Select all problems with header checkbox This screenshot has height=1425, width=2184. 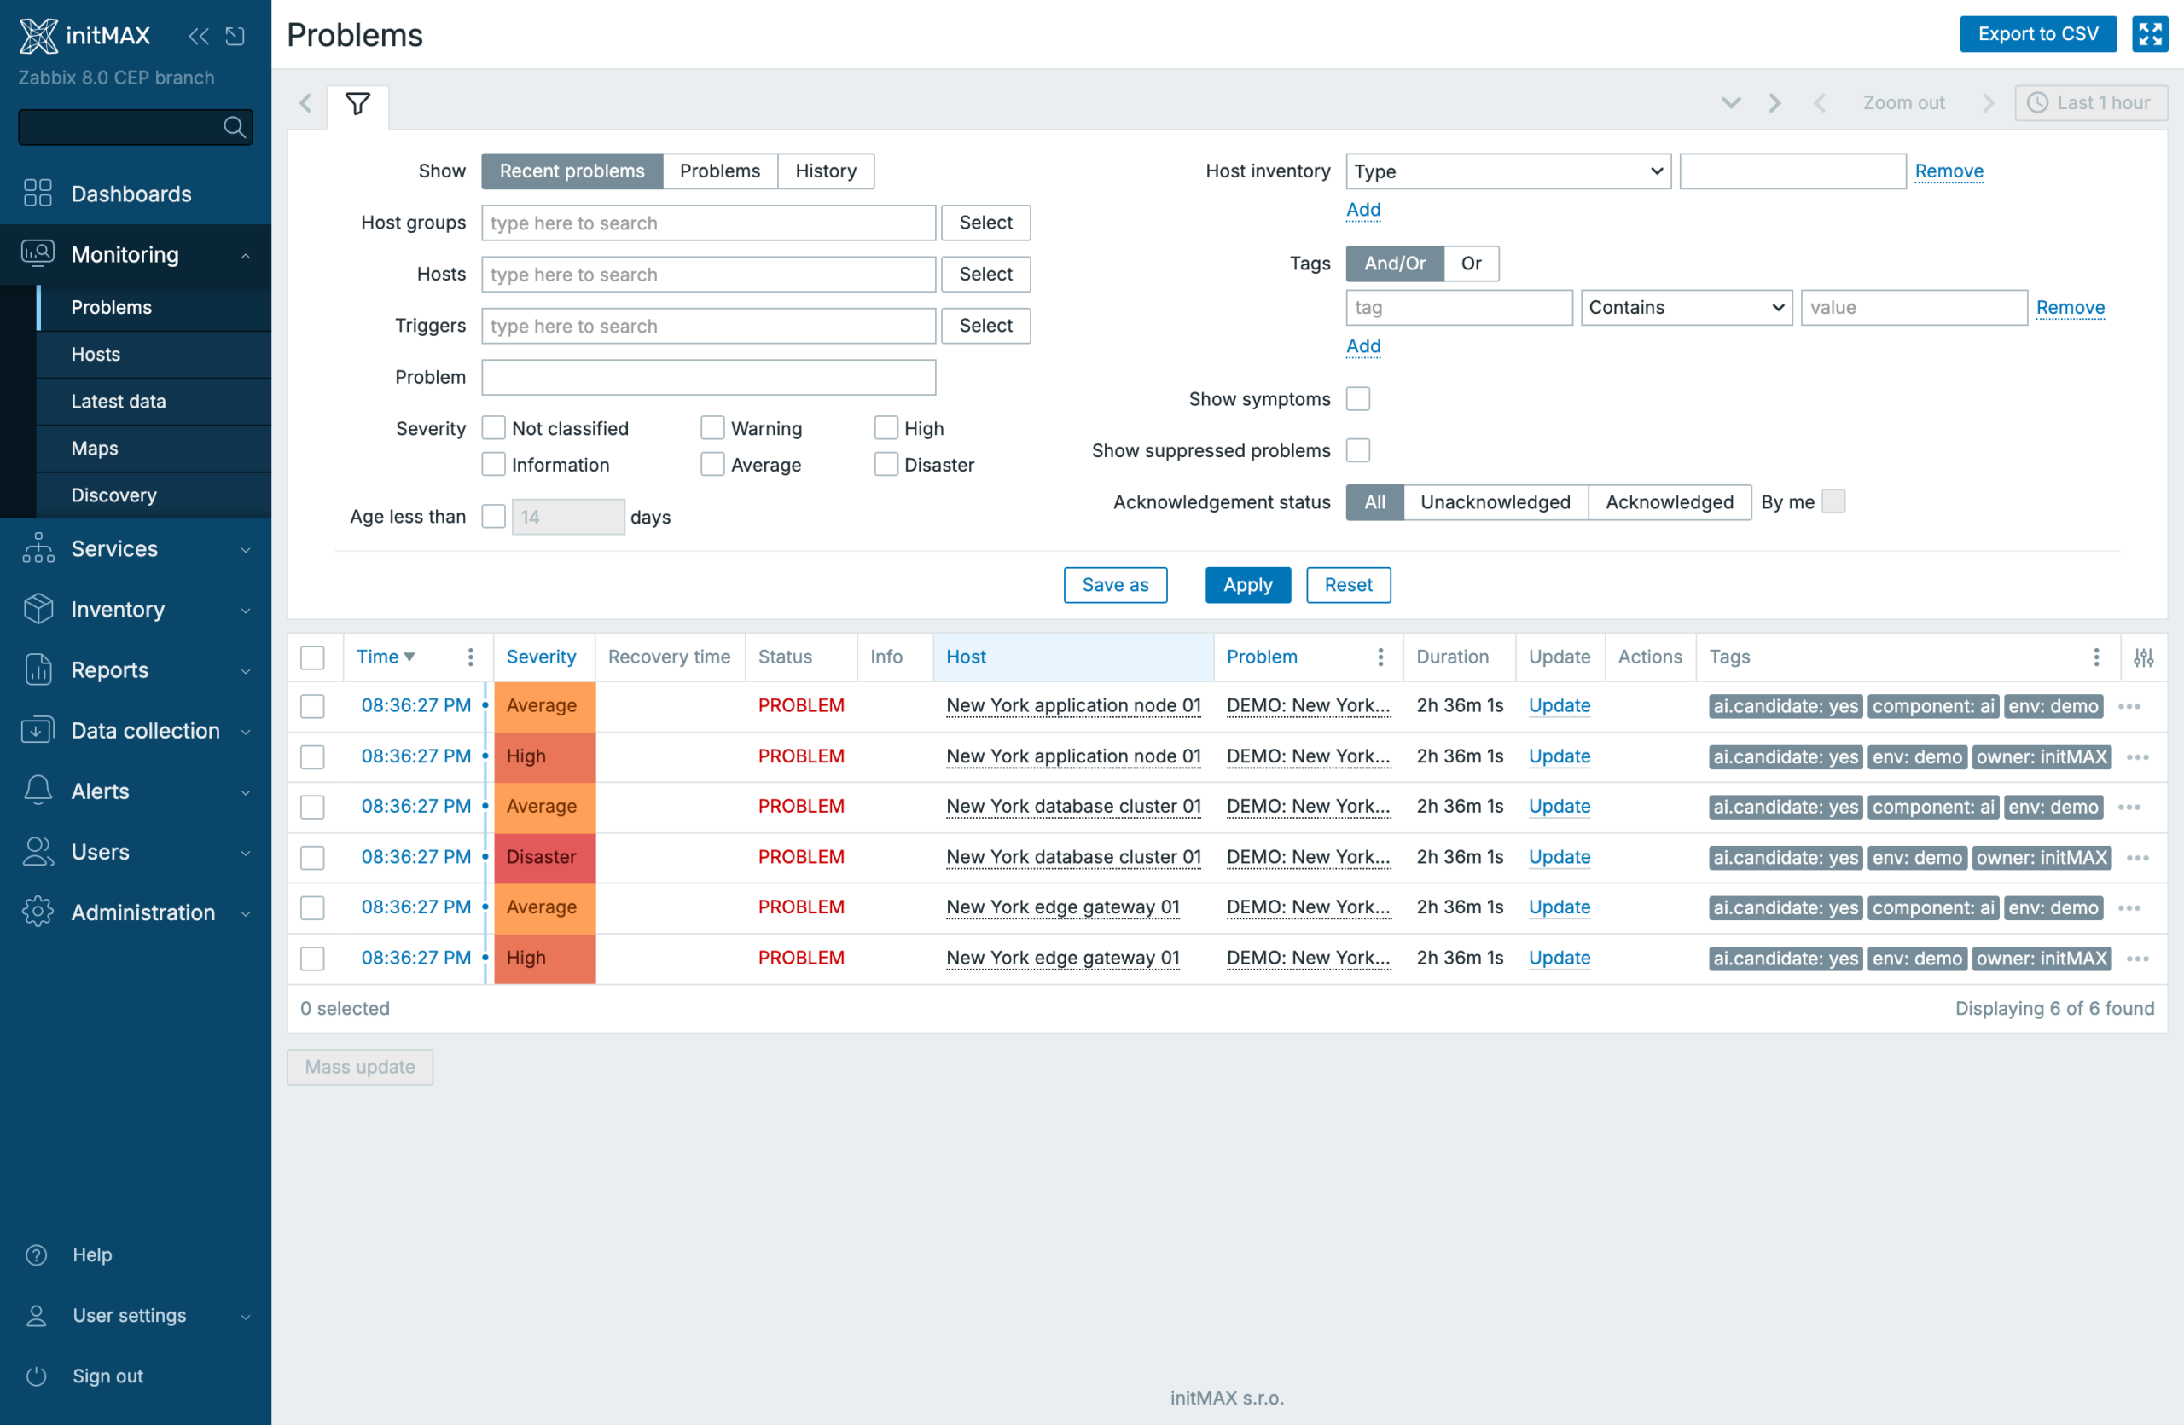click(312, 657)
